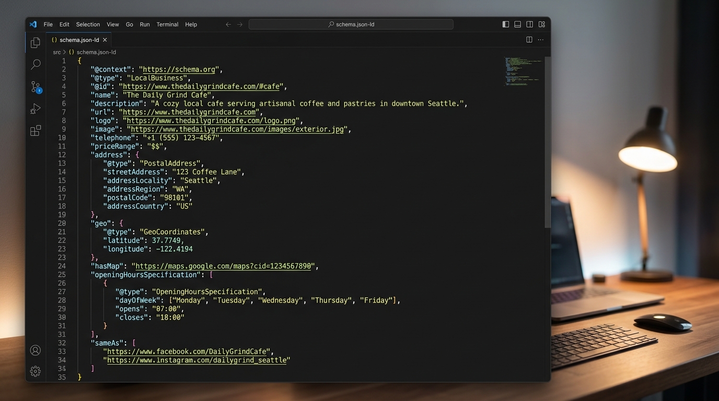This screenshot has height=401, width=719.
Task: Open the Edit menu
Action: tap(64, 24)
